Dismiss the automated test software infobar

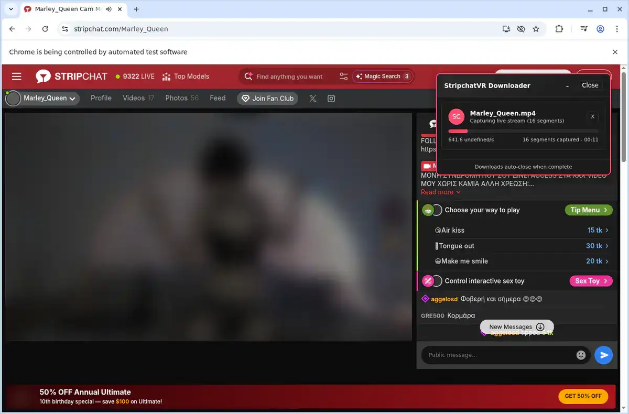615,52
